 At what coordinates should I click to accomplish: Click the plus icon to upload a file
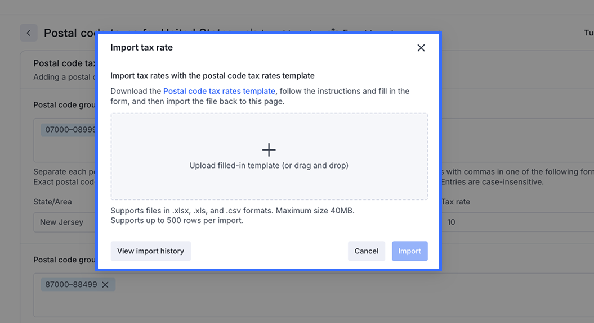click(x=269, y=149)
